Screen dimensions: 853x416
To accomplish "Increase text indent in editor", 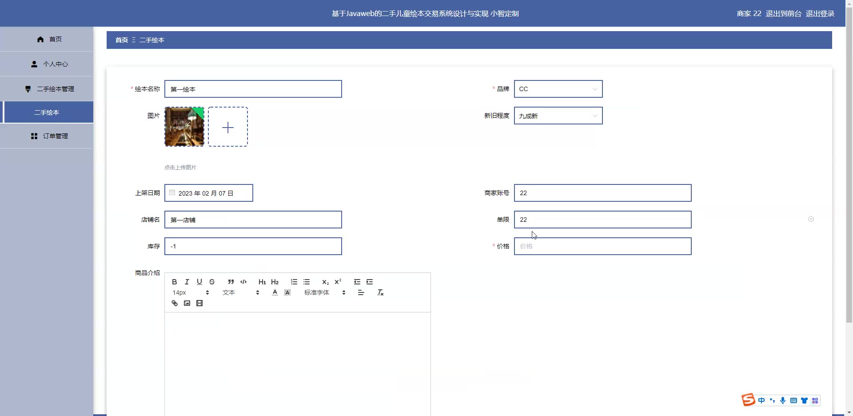I will tap(370, 282).
